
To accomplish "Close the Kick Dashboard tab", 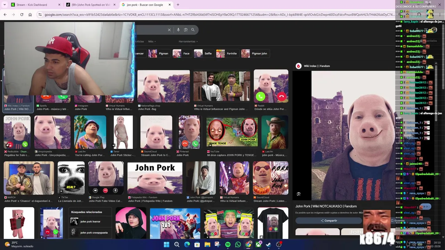I will 59,5.
